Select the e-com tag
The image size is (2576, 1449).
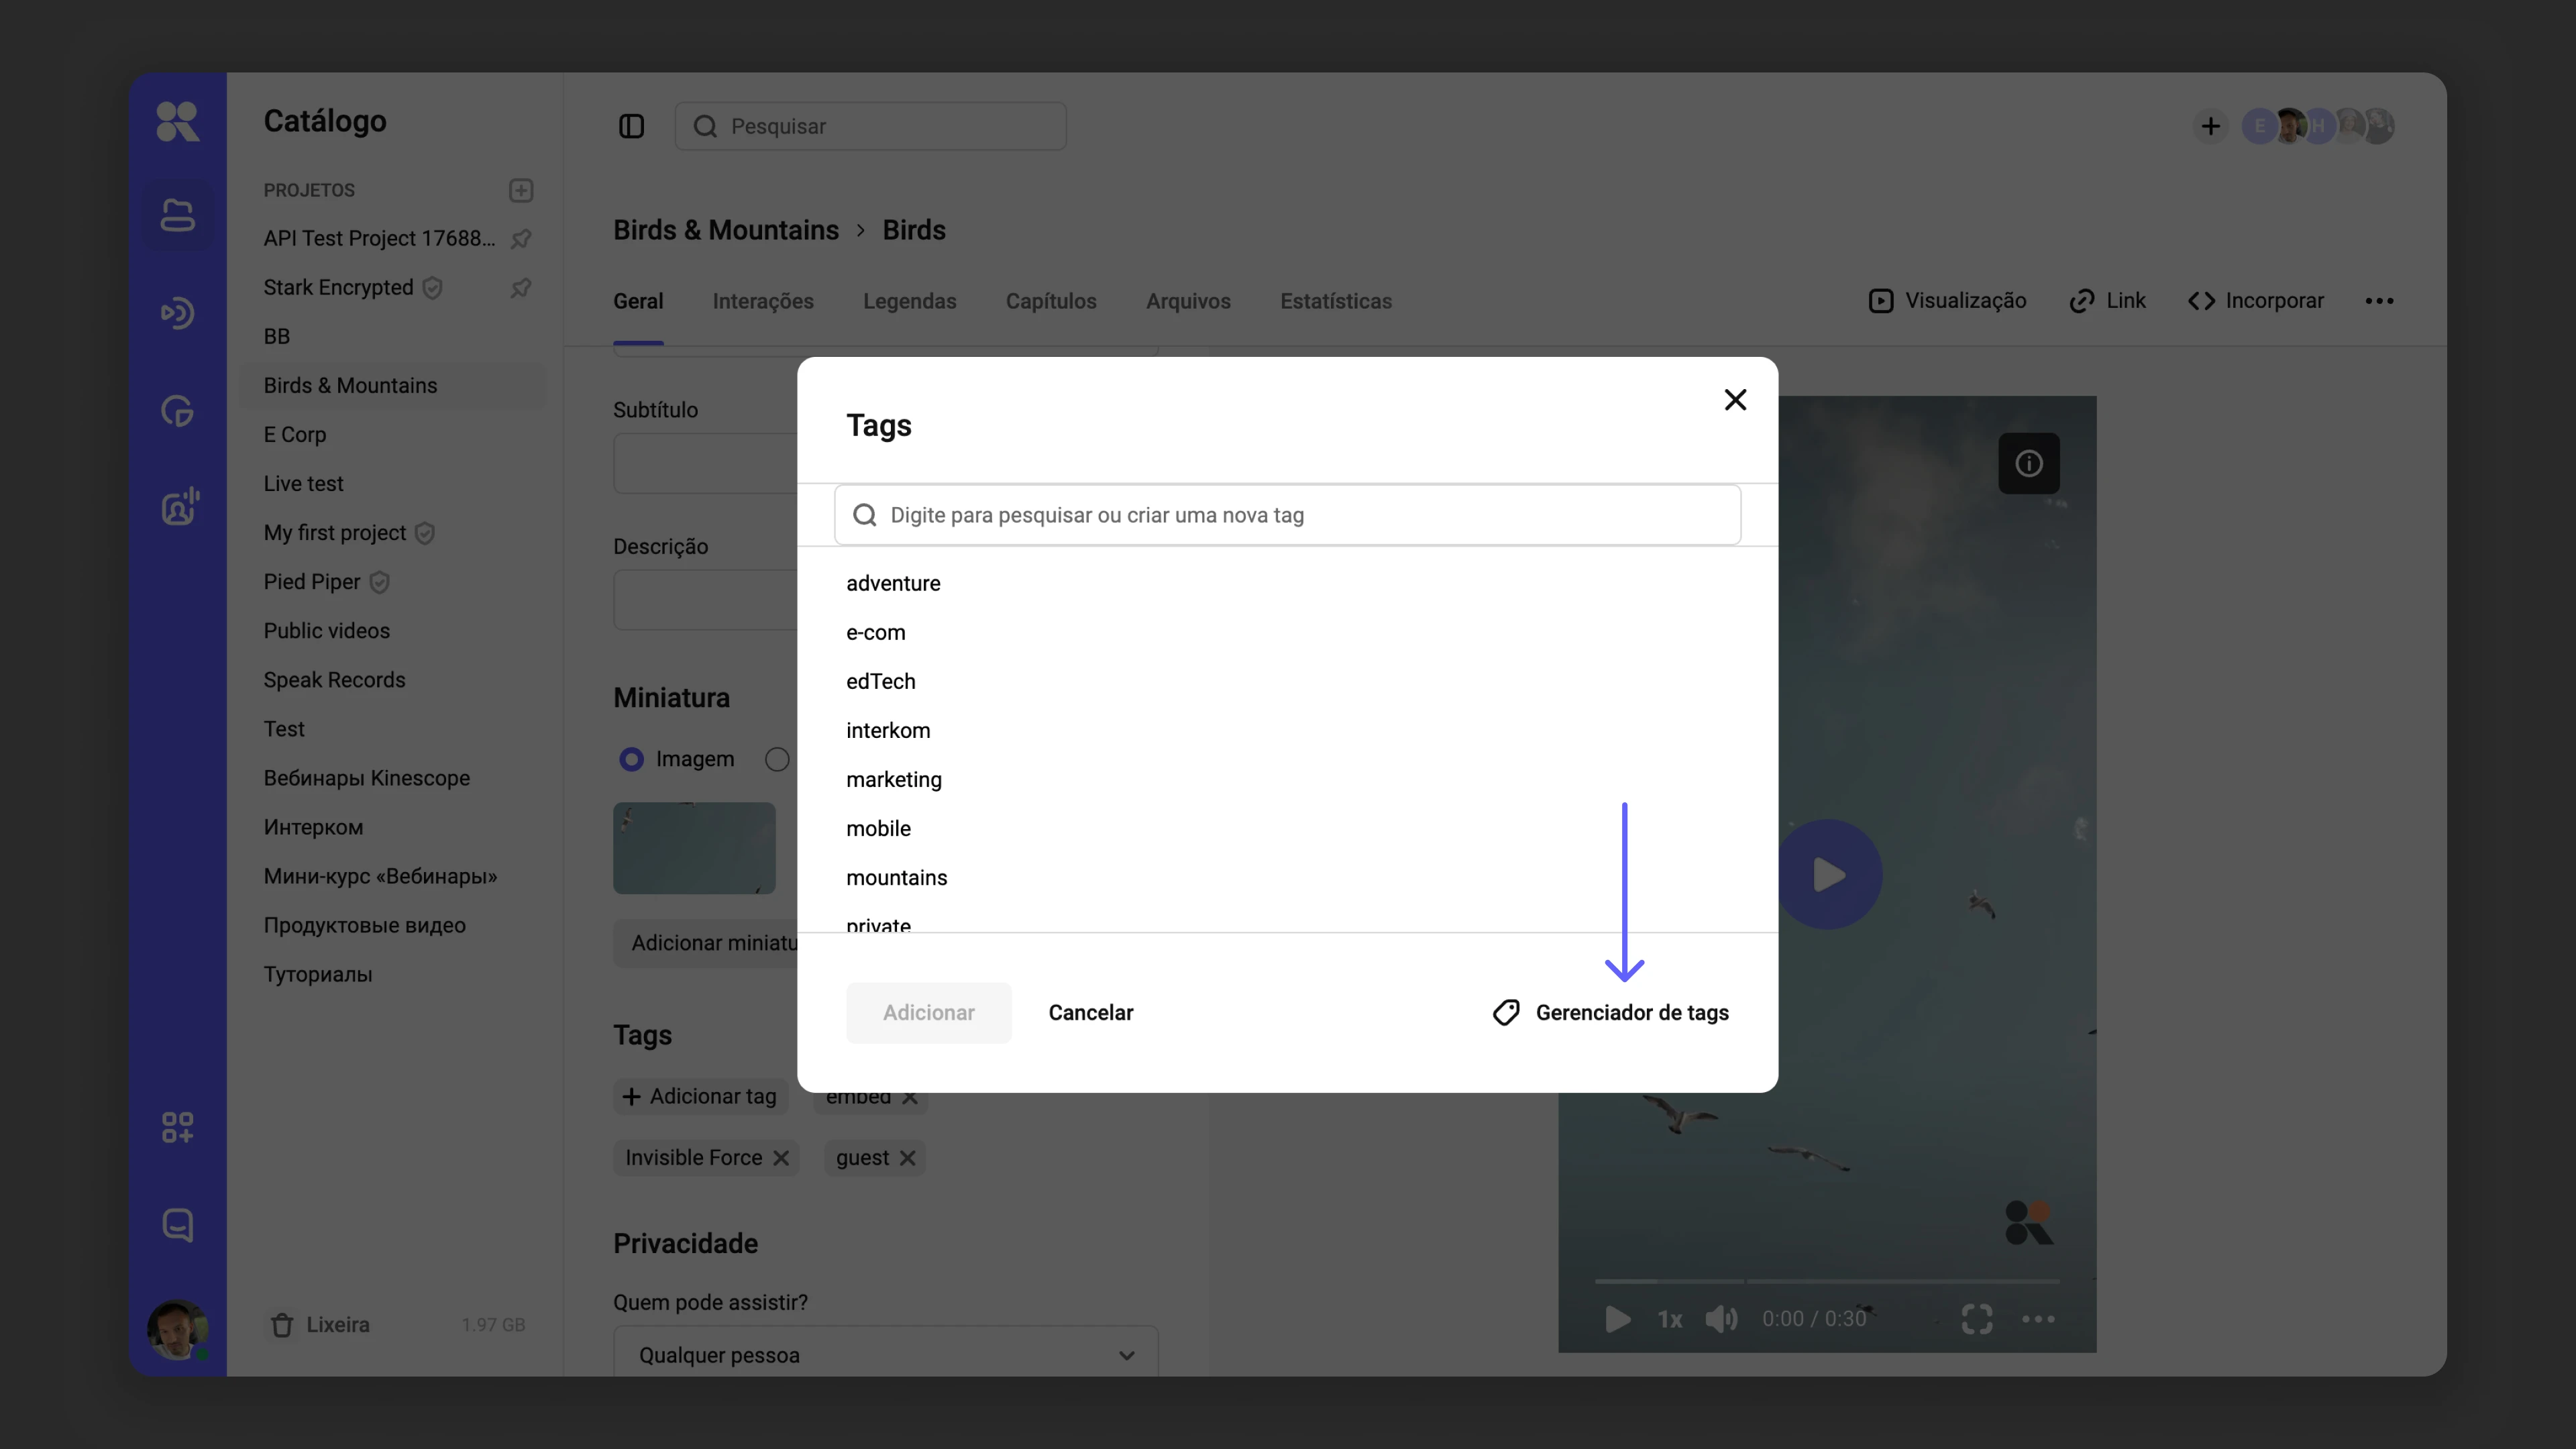point(875,632)
